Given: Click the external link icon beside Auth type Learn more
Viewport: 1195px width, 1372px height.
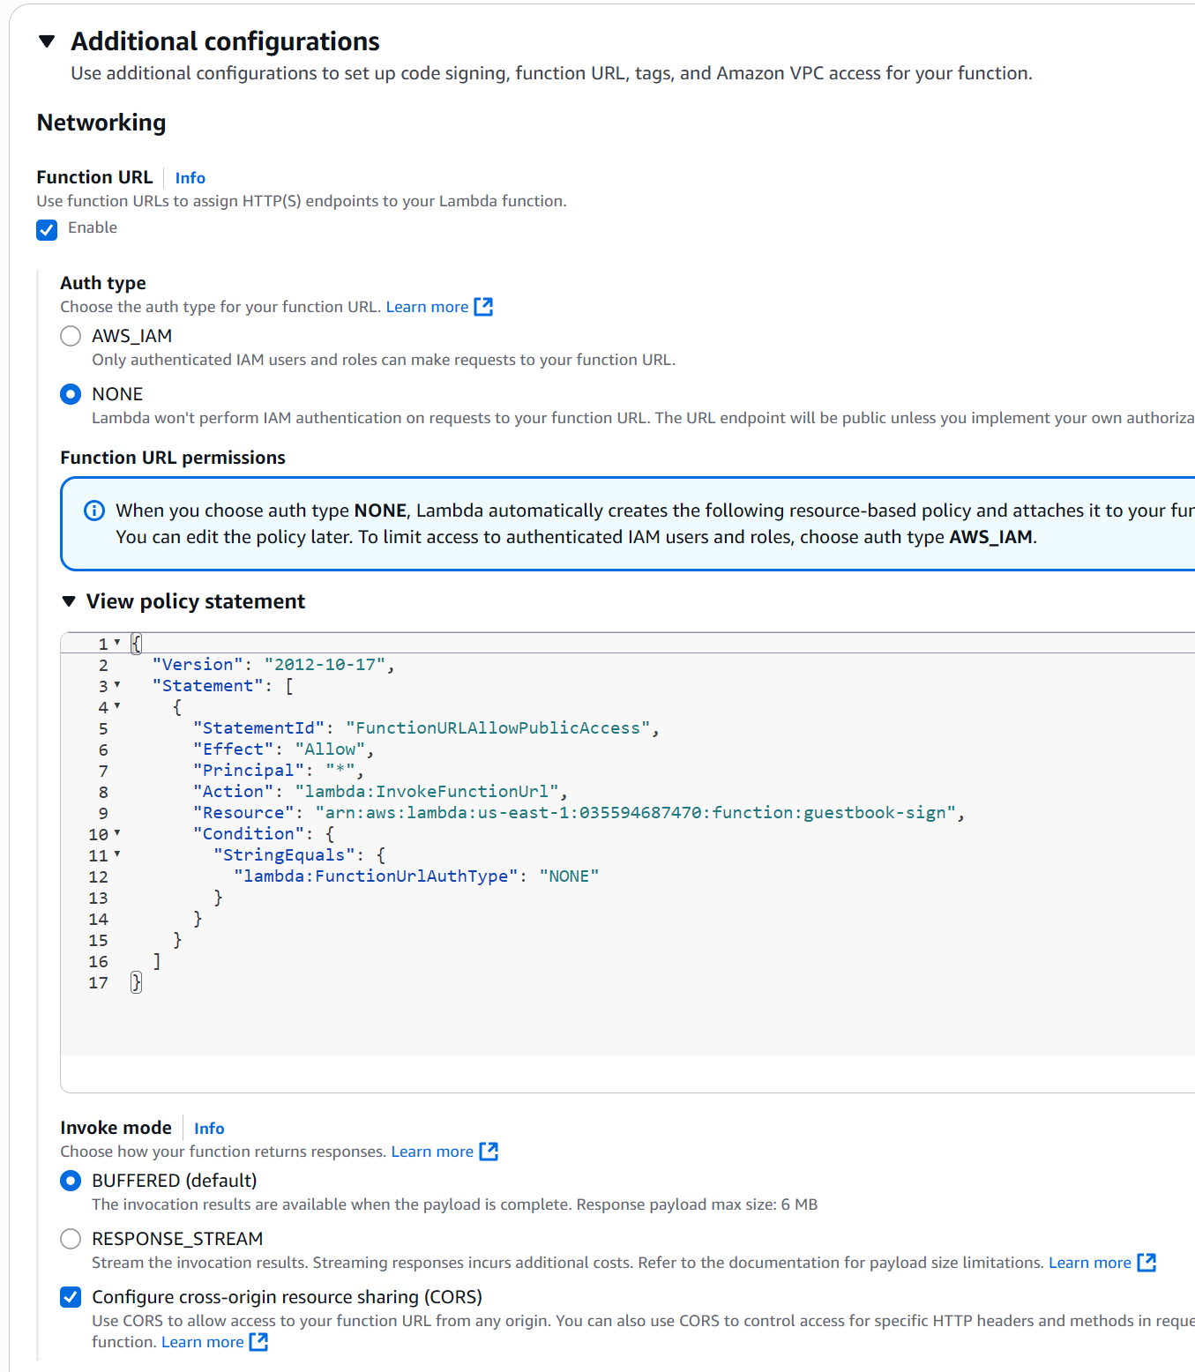Looking at the screenshot, I should (x=483, y=307).
